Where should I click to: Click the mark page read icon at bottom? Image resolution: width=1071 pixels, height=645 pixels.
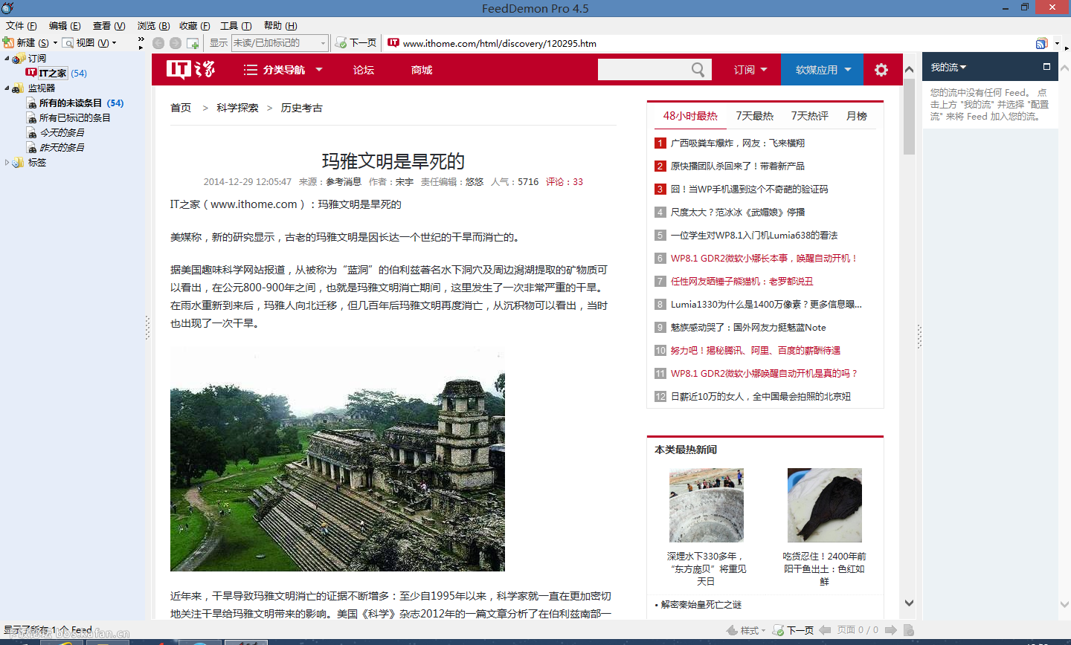tap(908, 630)
